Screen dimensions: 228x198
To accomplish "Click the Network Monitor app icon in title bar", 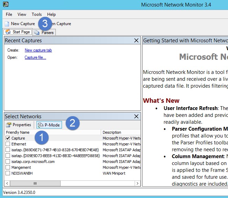I will 6,4.
